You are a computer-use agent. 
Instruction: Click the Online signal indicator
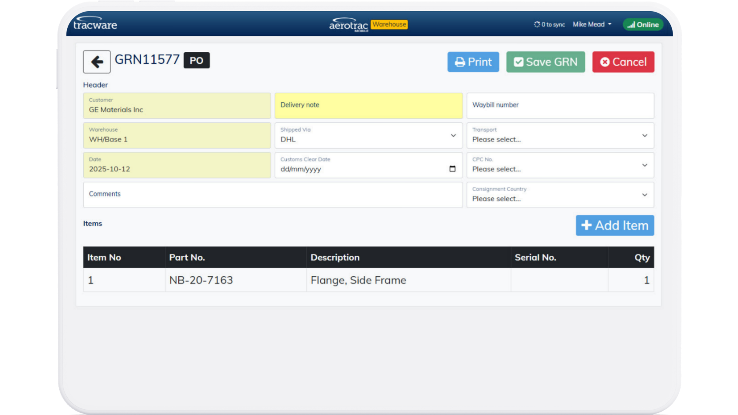pyautogui.click(x=643, y=25)
